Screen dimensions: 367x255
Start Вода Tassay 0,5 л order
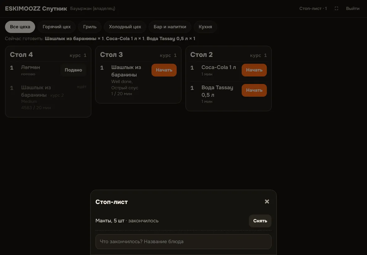[x=254, y=90]
